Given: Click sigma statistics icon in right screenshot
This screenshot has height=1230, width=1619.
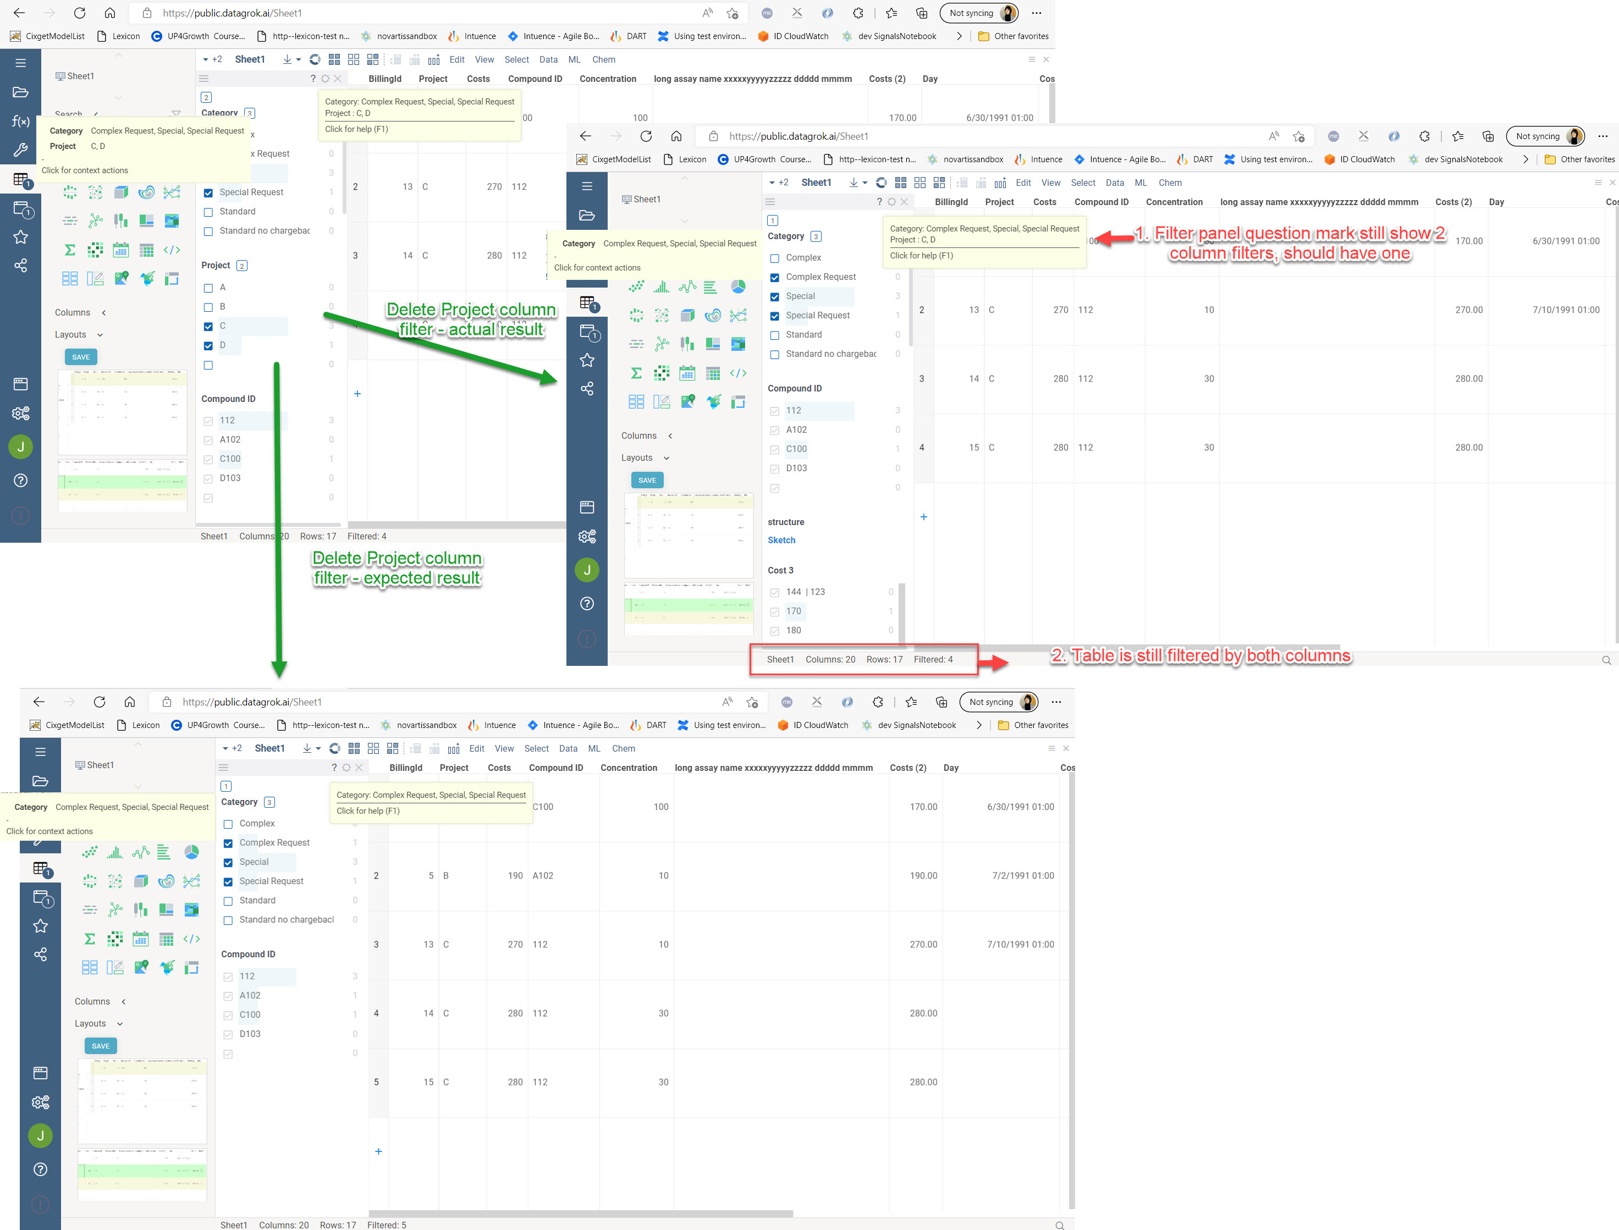Looking at the screenshot, I should (636, 373).
